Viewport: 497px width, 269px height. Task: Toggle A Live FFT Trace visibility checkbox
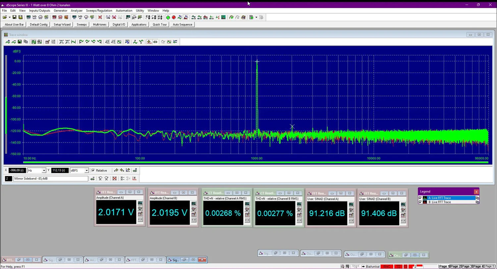pos(420,198)
